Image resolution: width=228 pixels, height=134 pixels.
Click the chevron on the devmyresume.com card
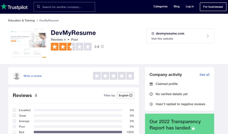click(x=208, y=36)
